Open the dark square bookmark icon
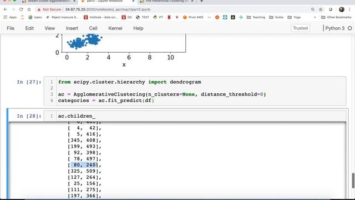Image resolution: width=355 pixels, height=200 pixels. tap(233, 17)
